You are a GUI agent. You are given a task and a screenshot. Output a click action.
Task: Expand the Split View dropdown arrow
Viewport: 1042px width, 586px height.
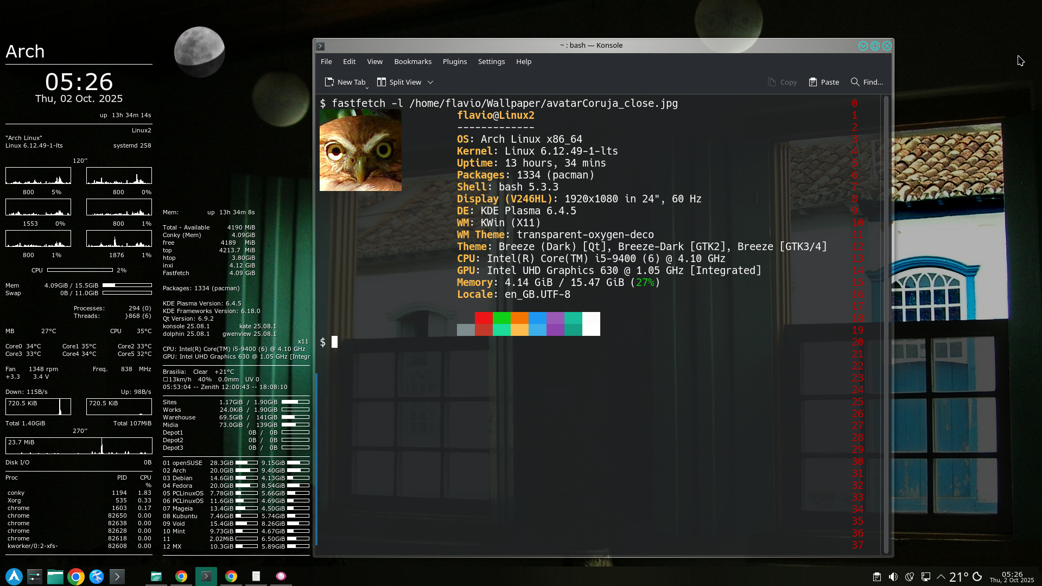tap(430, 82)
